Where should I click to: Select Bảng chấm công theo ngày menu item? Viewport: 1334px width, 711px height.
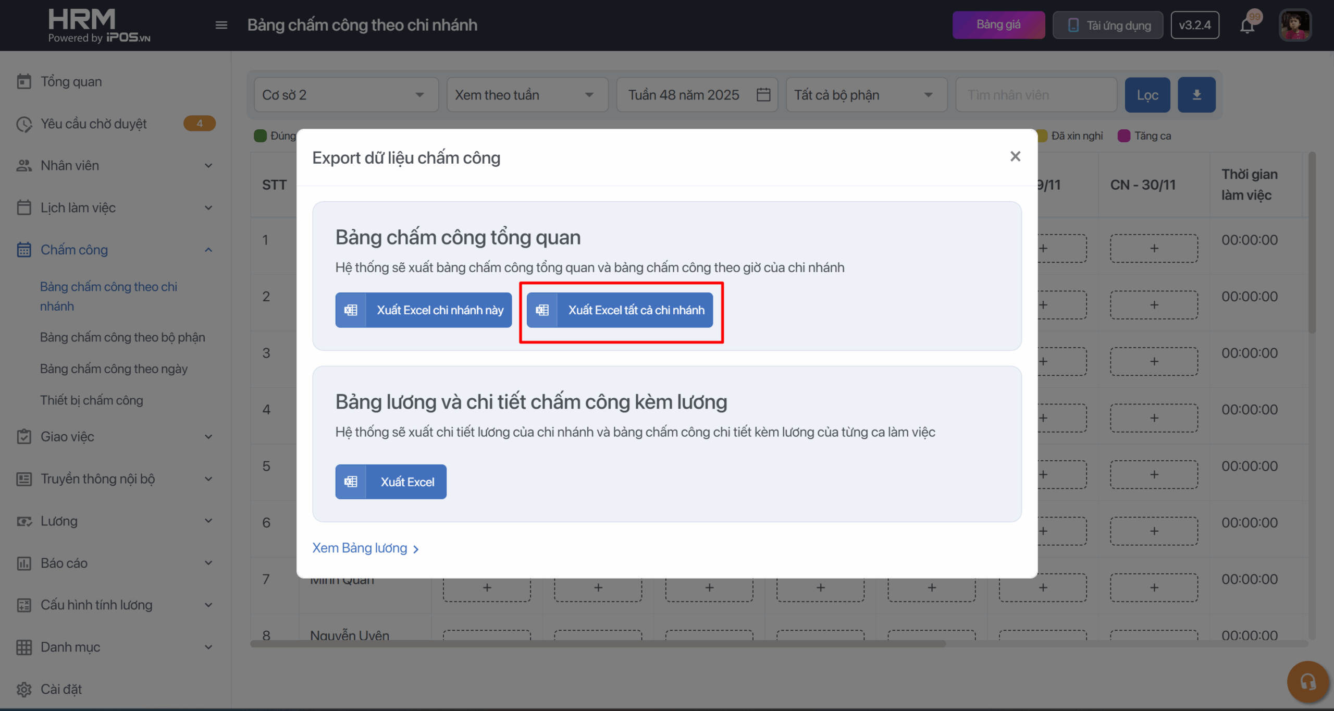(114, 369)
